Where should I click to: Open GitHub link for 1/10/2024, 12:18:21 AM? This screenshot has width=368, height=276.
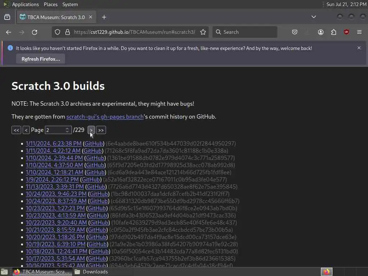pos(95,172)
